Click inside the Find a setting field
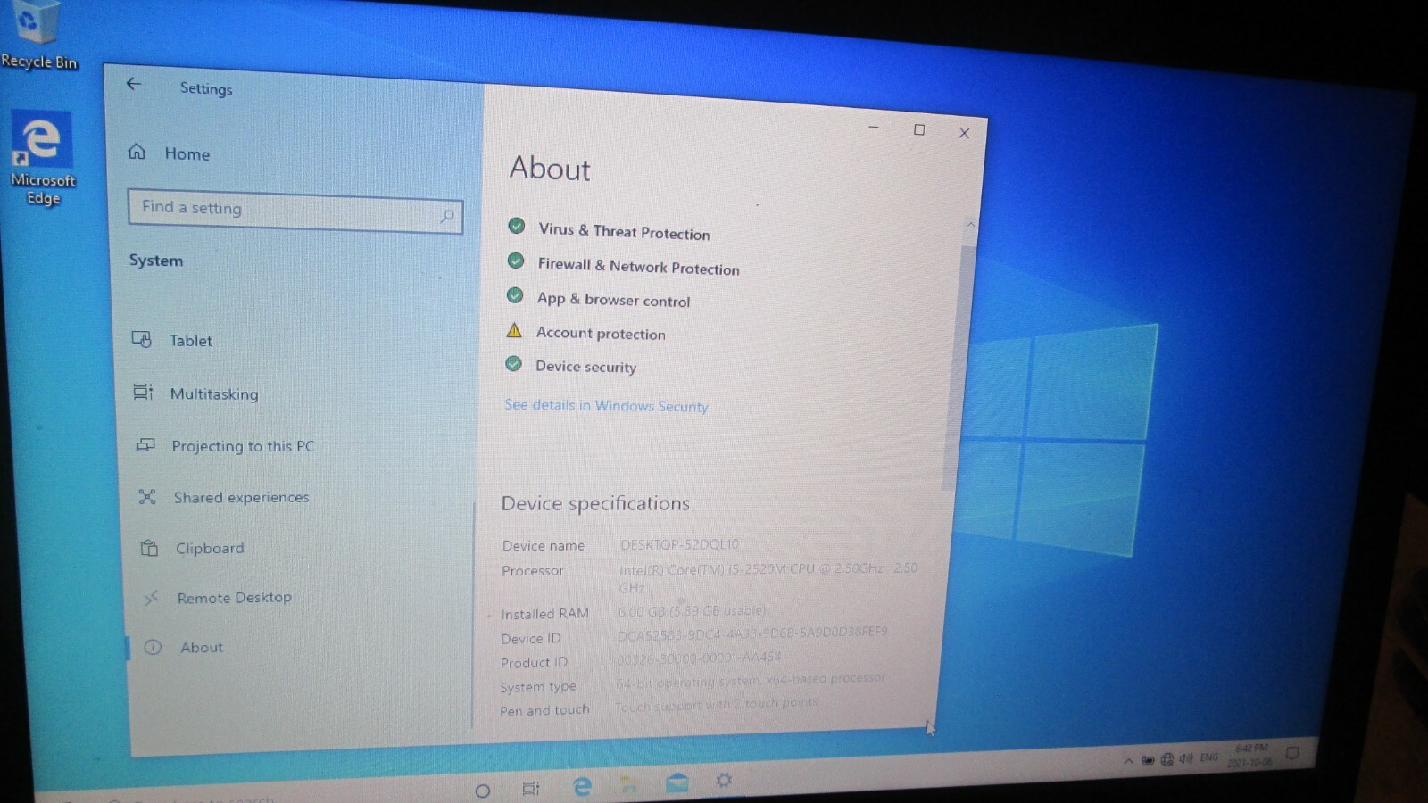 [295, 211]
